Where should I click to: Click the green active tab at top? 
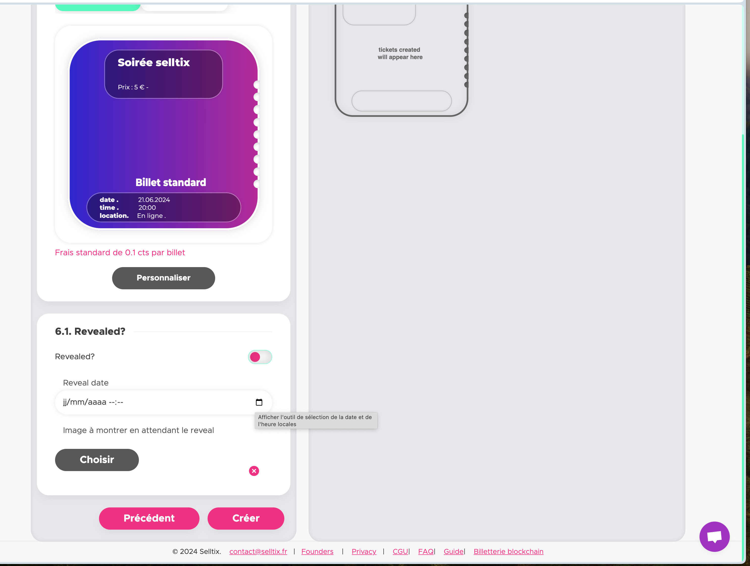click(x=98, y=8)
